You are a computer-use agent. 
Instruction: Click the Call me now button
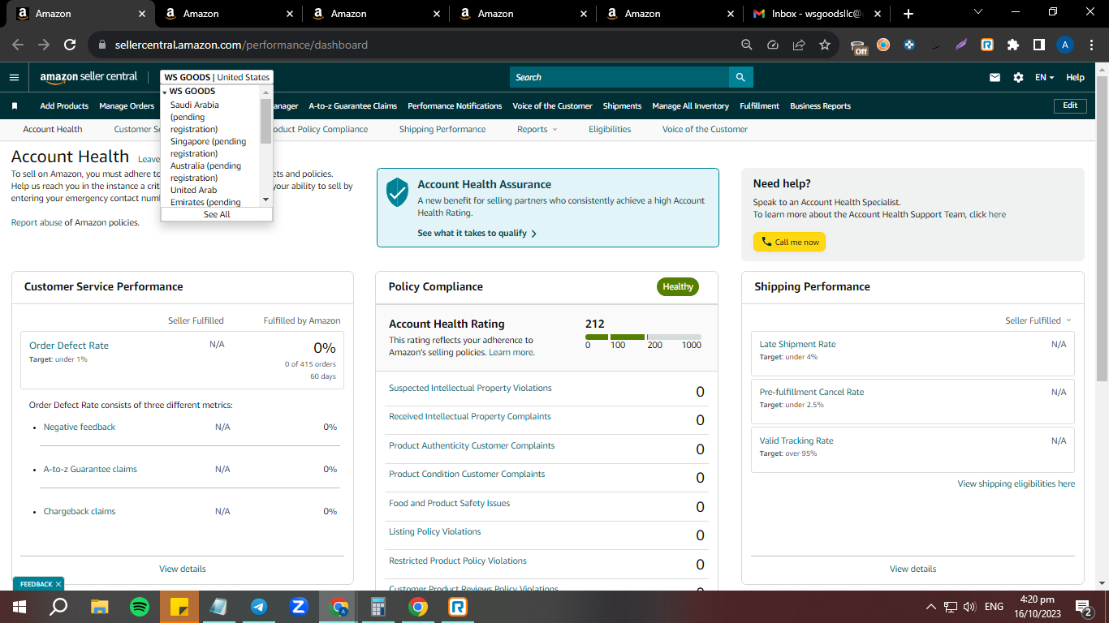click(x=789, y=242)
